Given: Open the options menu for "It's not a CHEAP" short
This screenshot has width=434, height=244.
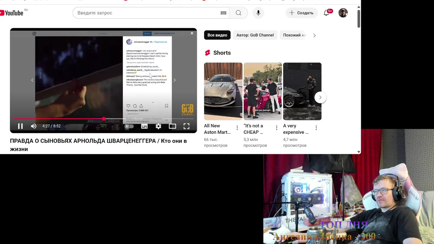Looking at the screenshot, I should [x=277, y=128].
